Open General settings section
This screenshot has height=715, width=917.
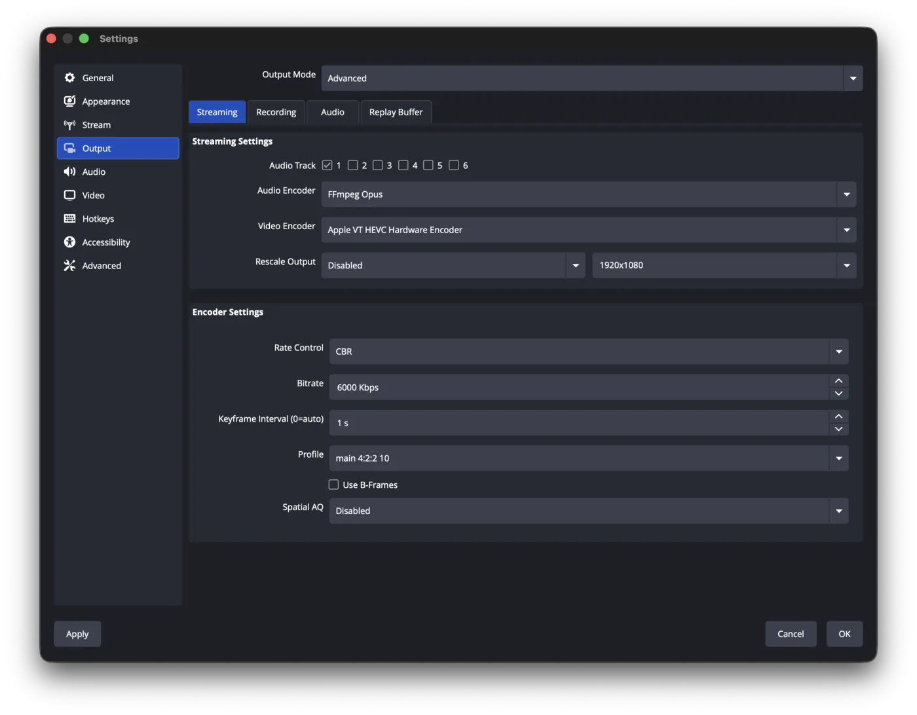click(118, 78)
